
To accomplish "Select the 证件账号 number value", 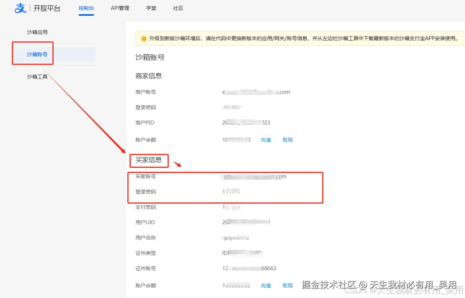I will (x=249, y=268).
